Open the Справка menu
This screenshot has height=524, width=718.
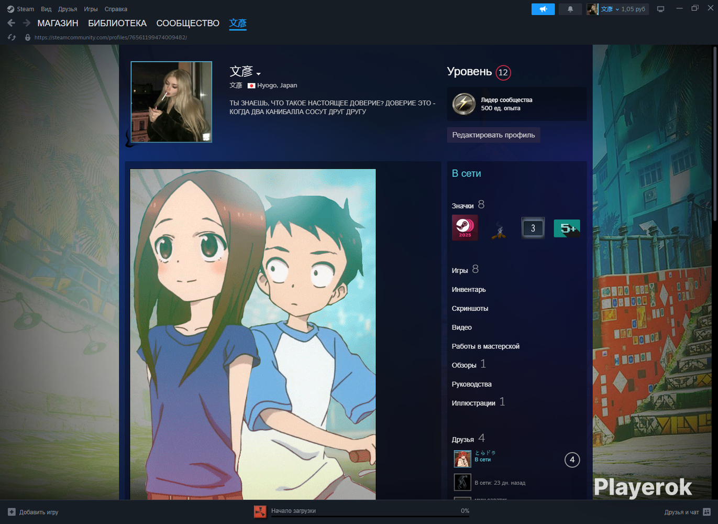116,9
